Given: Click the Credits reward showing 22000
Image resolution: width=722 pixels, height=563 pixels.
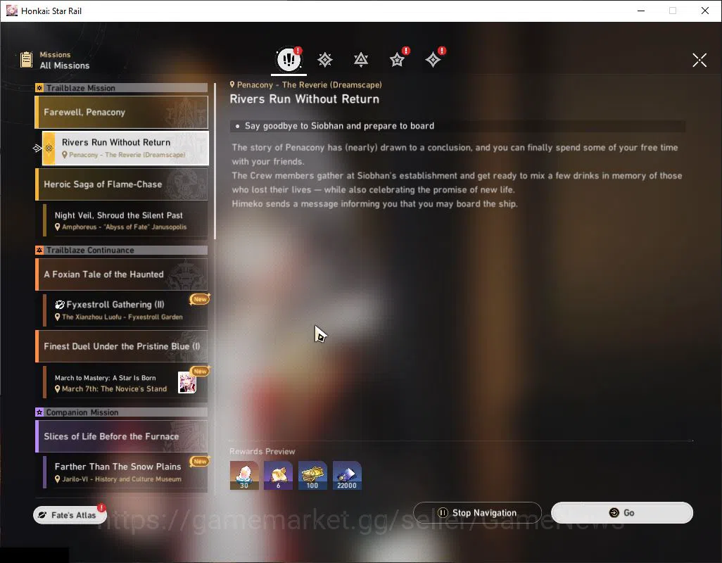Looking at the screenshot, I should [x=347, y=475].
